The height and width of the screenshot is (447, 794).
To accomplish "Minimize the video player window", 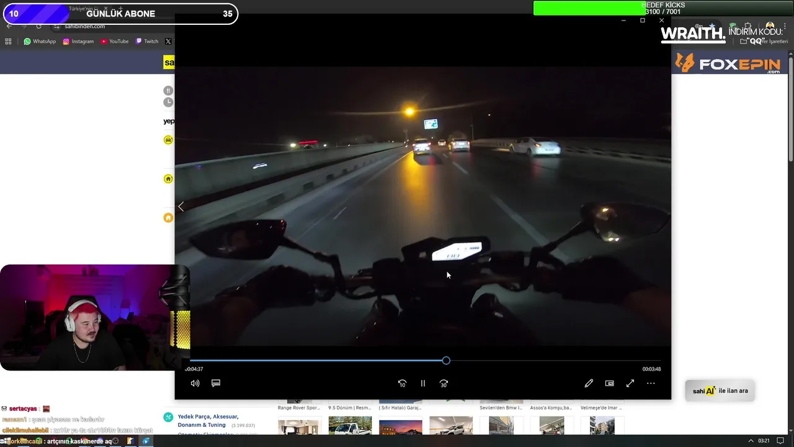I will pyautogui.click(x=623, y=20).
